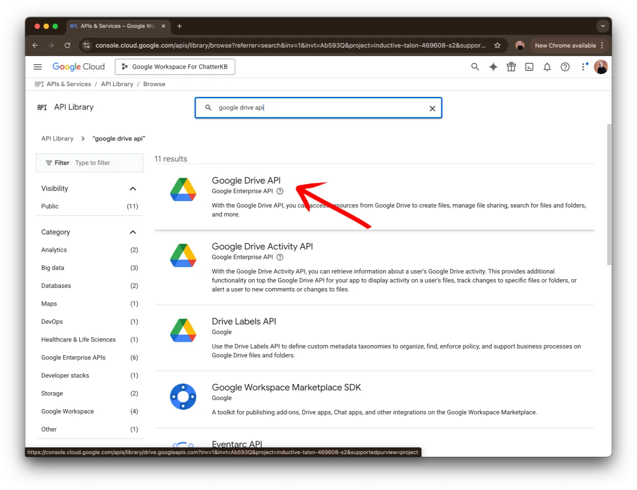Open the Gemini sparkle assistant icon
The height and width of the screenshot is (490, 637).
tap(493, 67)
